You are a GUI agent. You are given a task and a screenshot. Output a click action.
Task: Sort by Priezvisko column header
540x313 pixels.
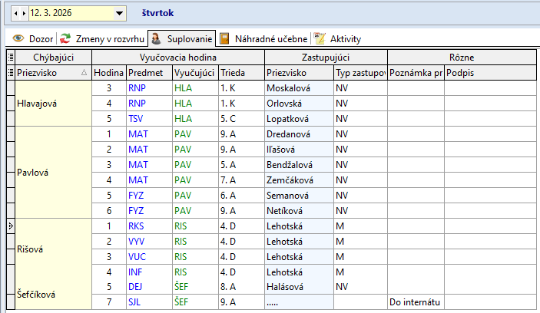(x=46, y=73)
